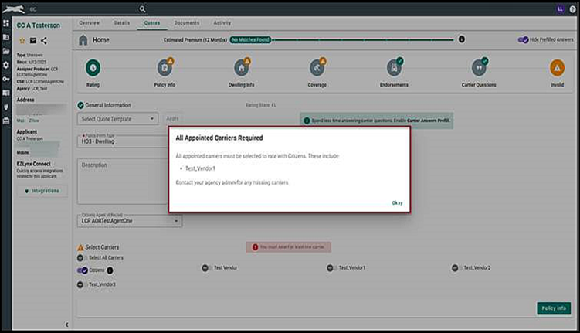This screenshot has height=333, width=580.
Task: Open the Coverage step icon
Action: pos(317,68)
